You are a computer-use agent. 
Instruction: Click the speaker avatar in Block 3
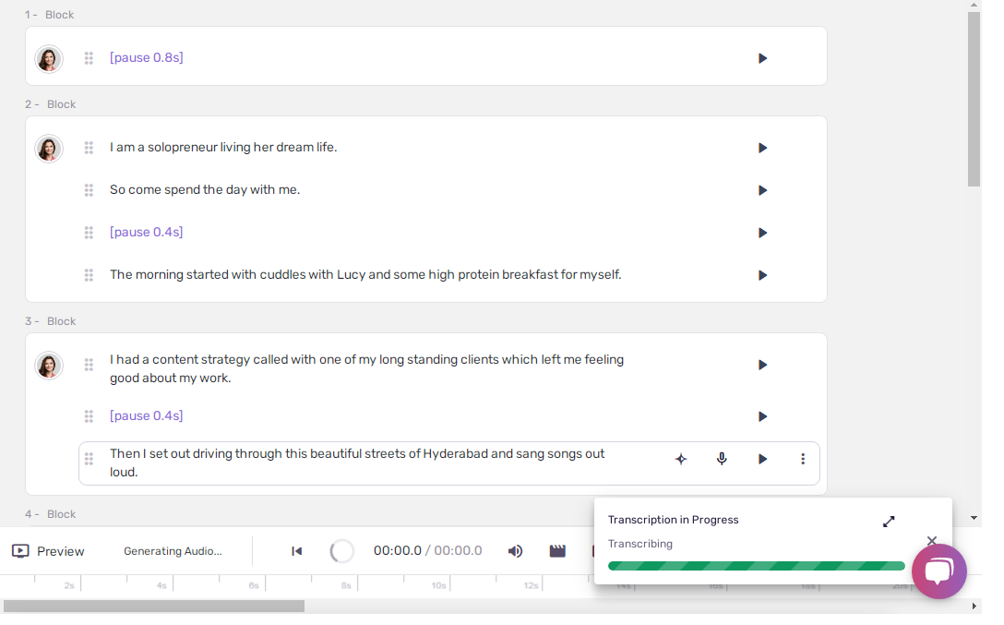tap(49, 366)
